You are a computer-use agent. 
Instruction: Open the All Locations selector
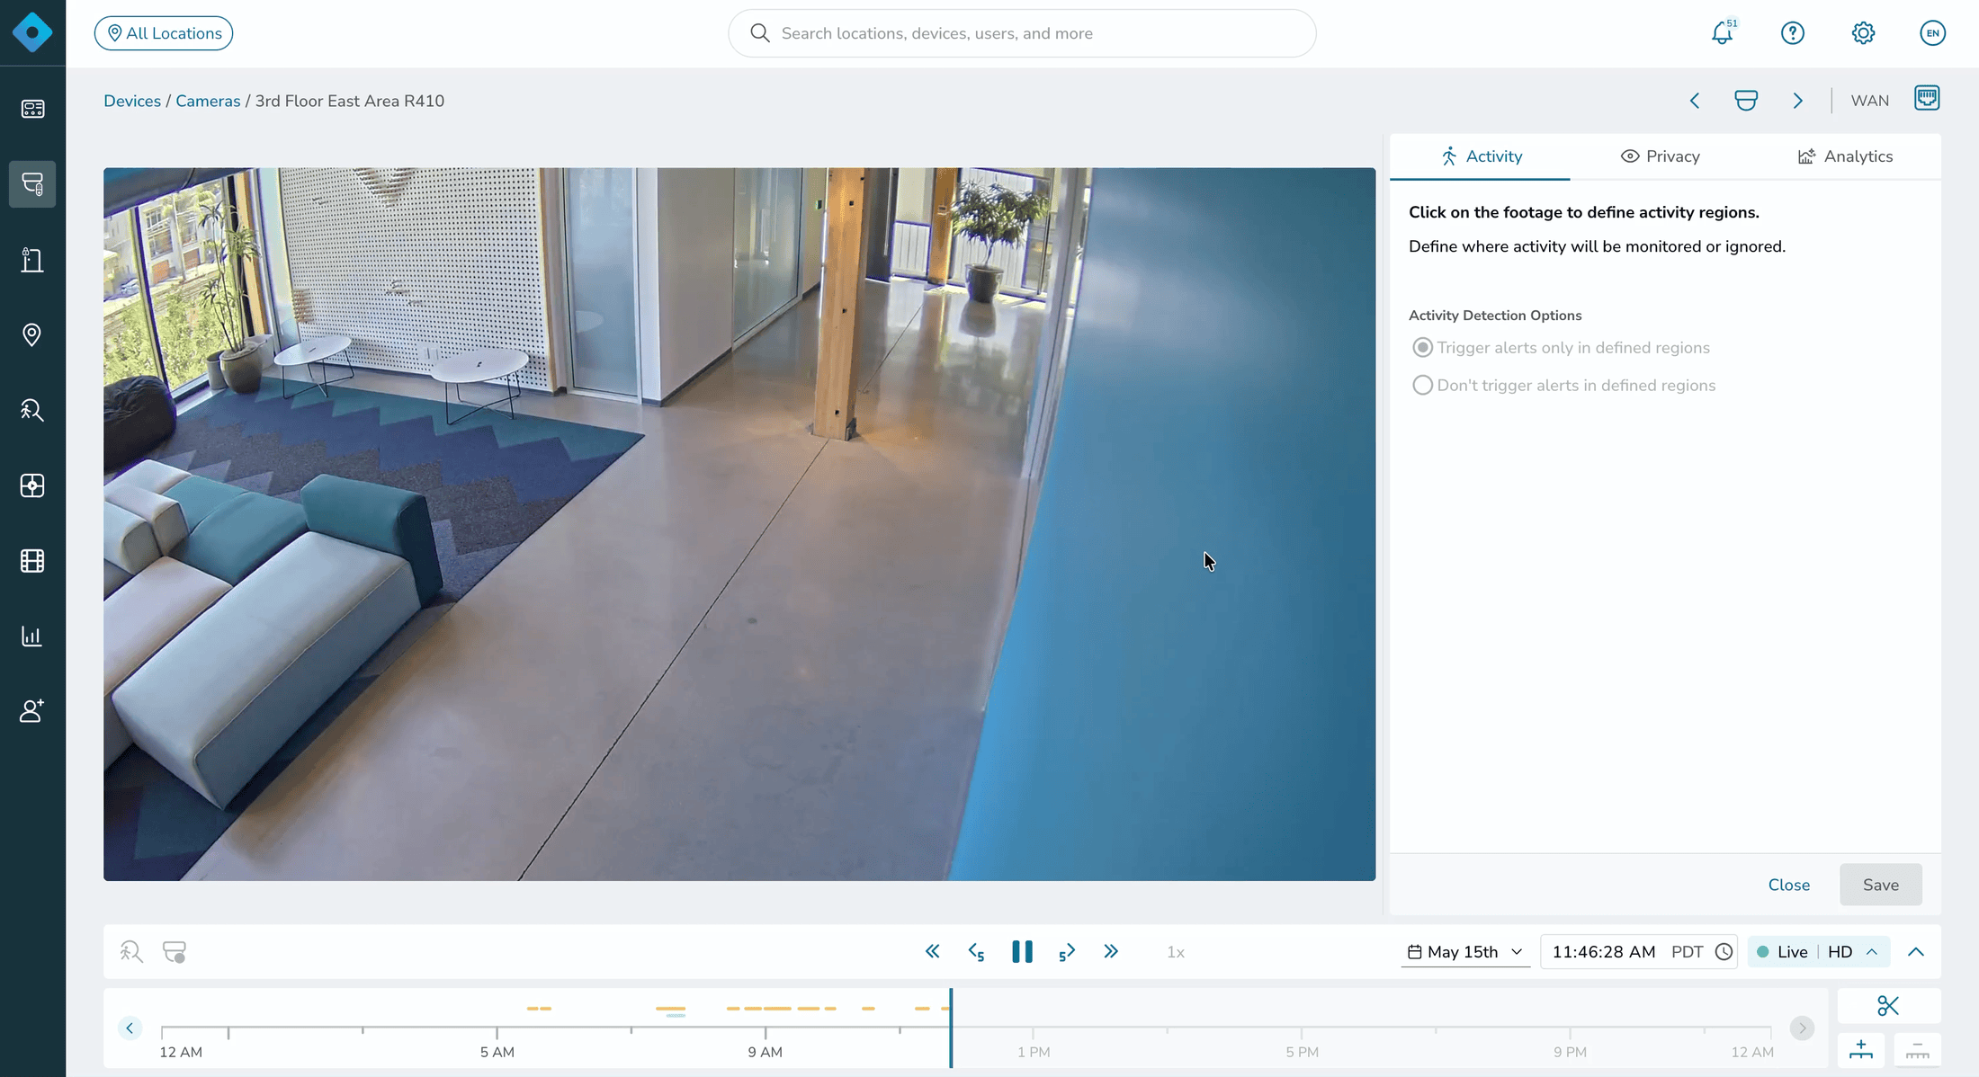pyautogui.click(x=164, y=33)
